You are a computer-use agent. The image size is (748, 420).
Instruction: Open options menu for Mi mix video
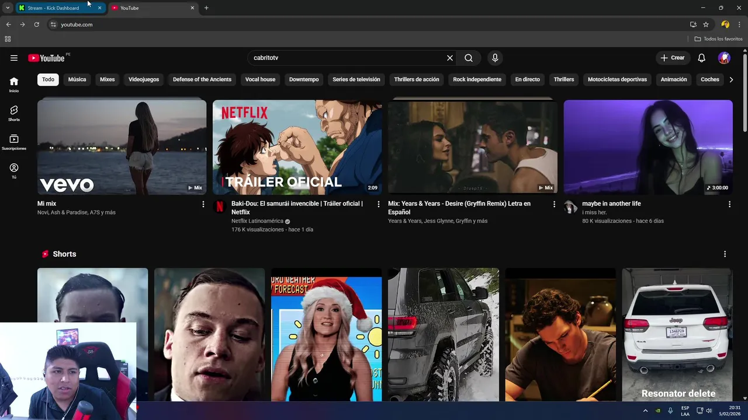point(203,204)
